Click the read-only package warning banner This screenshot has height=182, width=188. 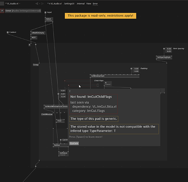coord(101,16)
